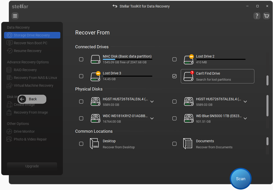Open the hamburger menu button
Screen dimensions: 273x190
[15, 16]
